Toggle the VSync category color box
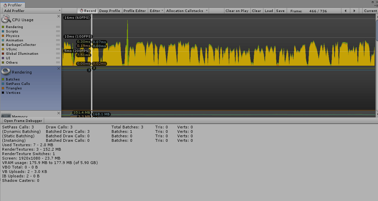Viewport: 378px width, 201px height. [3, 49]
